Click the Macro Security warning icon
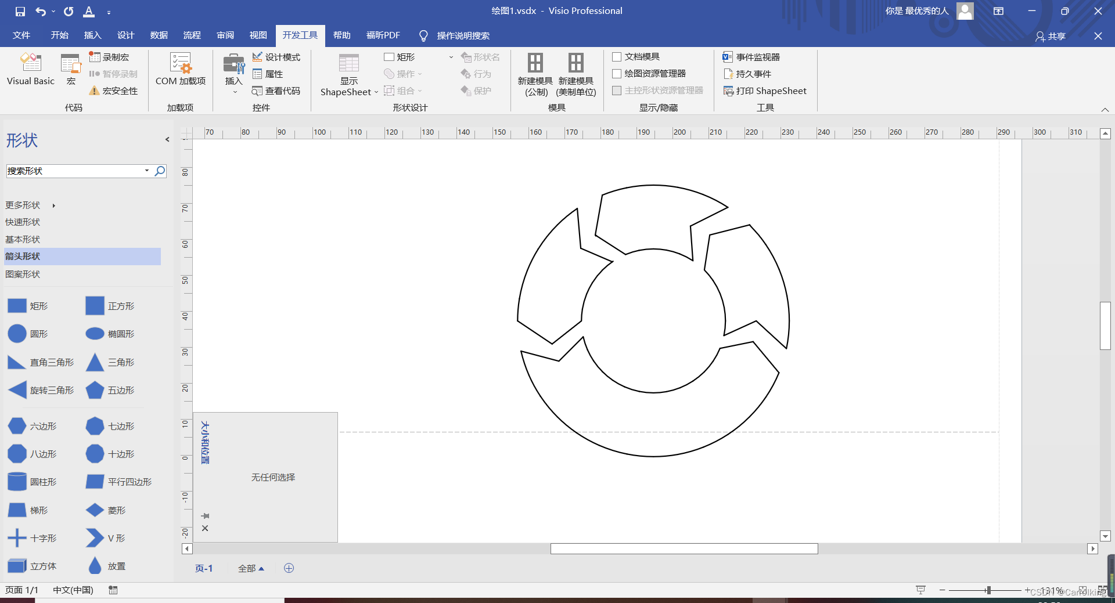1115x603 pixels. (x=94, y=91)
